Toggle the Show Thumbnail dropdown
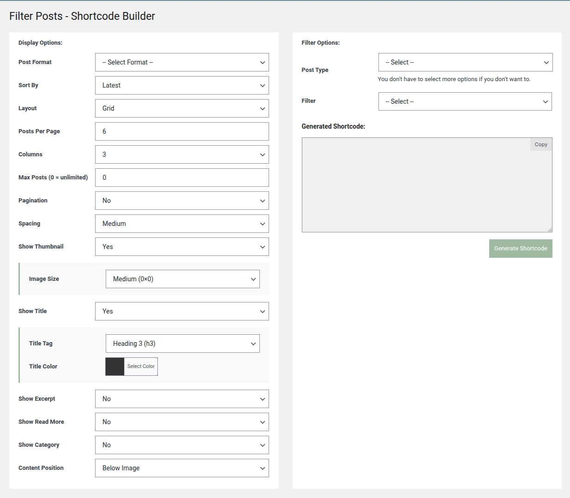This screenshot has width=570, height=498. (x=182, y=247)
